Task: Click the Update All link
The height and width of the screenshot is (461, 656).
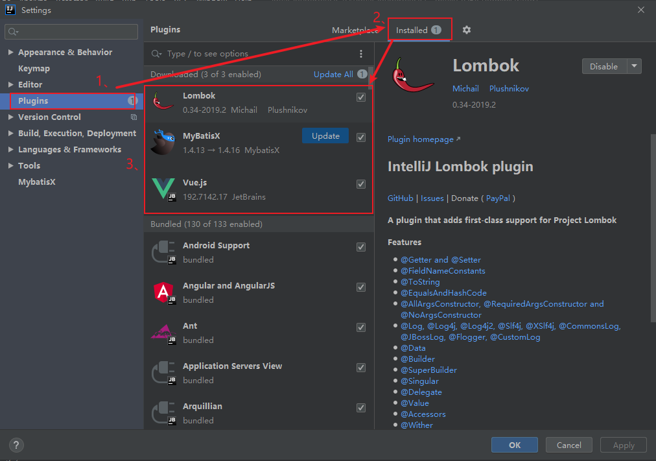Action: 333,74
